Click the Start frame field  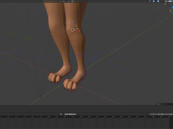click(164, 114)
